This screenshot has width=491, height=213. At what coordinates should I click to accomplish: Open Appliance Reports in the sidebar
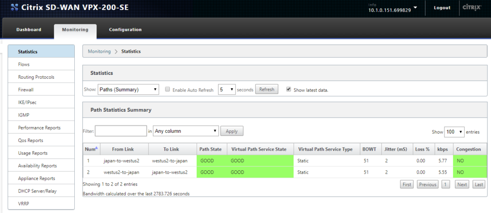(41, 178)
